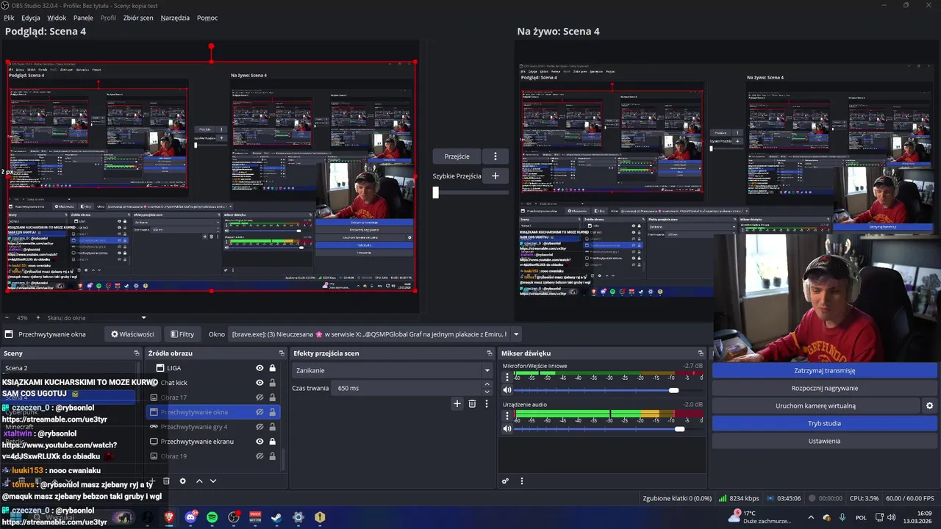Screen dimensions: 941x529
Task: Open Mikrofon/Wejście liniowe three-dot options
Action: (507, 377)
